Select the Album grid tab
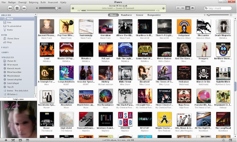 pos(113,15)
